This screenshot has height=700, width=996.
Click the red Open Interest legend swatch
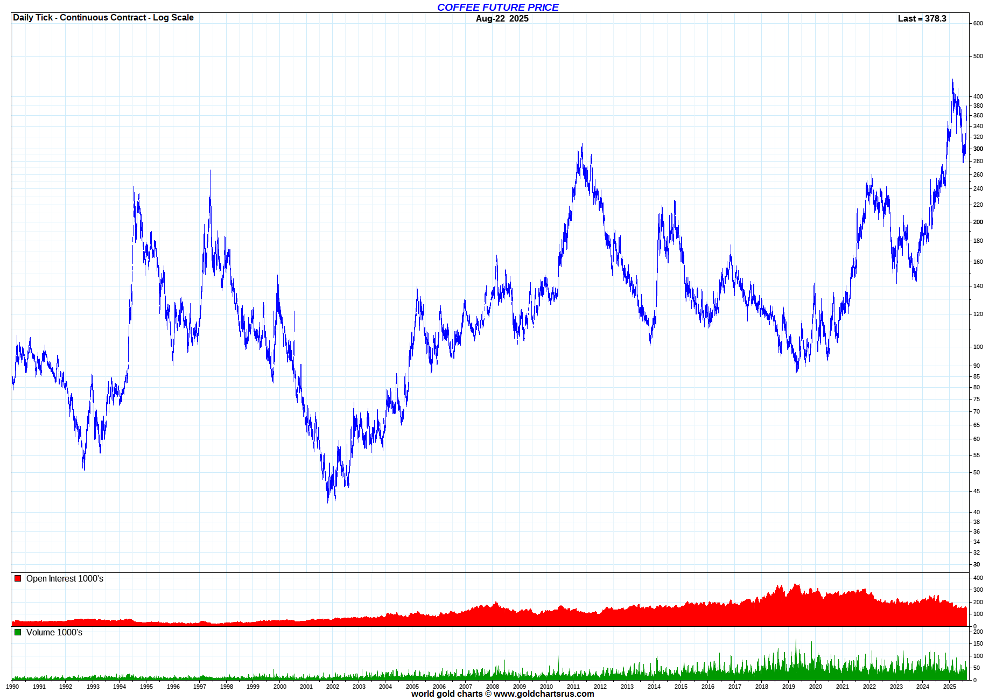pos(18,578)
